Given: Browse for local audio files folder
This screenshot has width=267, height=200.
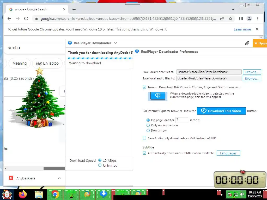Looking at the screenshot, I should tap(252, 78).
